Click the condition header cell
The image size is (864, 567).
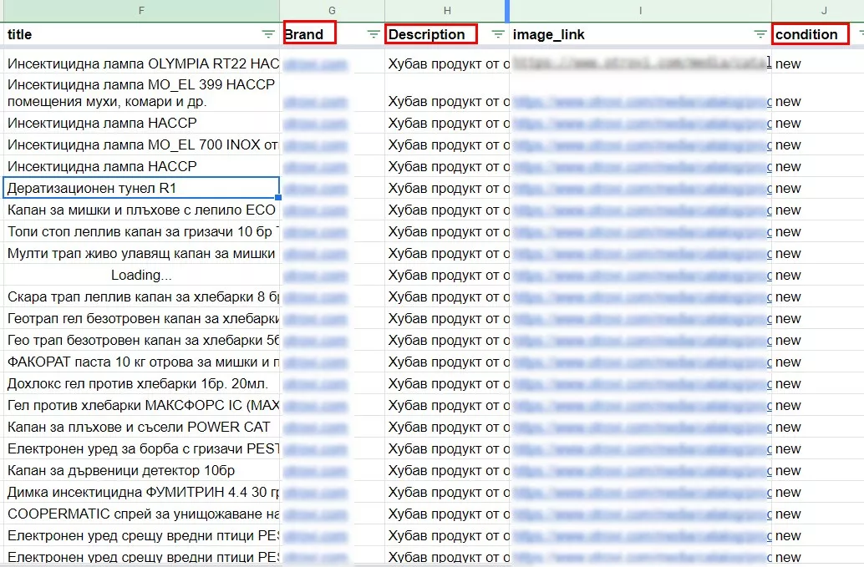[818, 34]
